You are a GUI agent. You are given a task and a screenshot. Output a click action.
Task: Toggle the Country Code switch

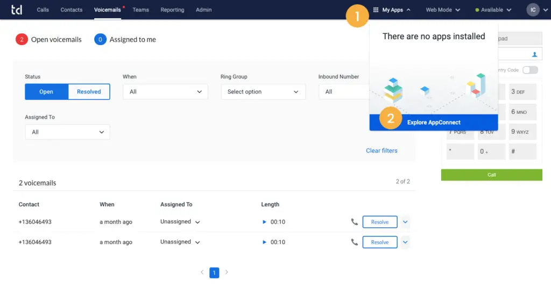point(530,70)
